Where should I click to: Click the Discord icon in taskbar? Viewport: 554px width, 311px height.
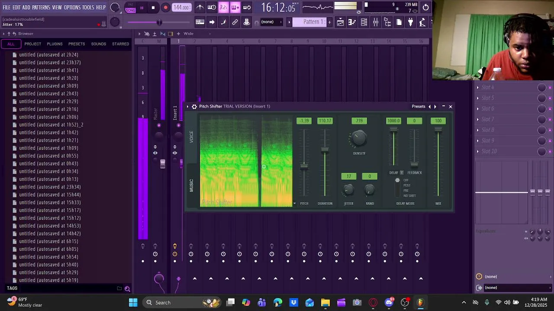tap(389, 302)
